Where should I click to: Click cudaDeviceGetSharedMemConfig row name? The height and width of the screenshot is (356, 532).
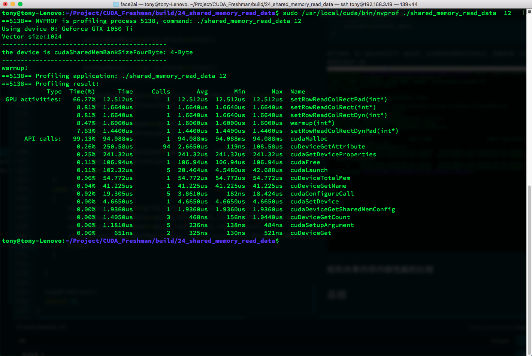(342, 209)
